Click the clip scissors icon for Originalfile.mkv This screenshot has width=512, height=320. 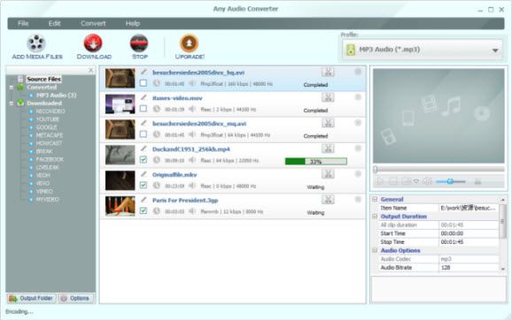(x=328, y=174)
